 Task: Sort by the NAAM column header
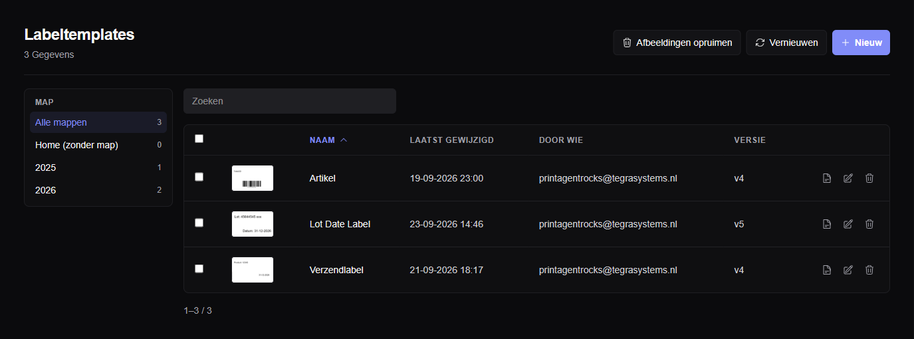point(328,140)
